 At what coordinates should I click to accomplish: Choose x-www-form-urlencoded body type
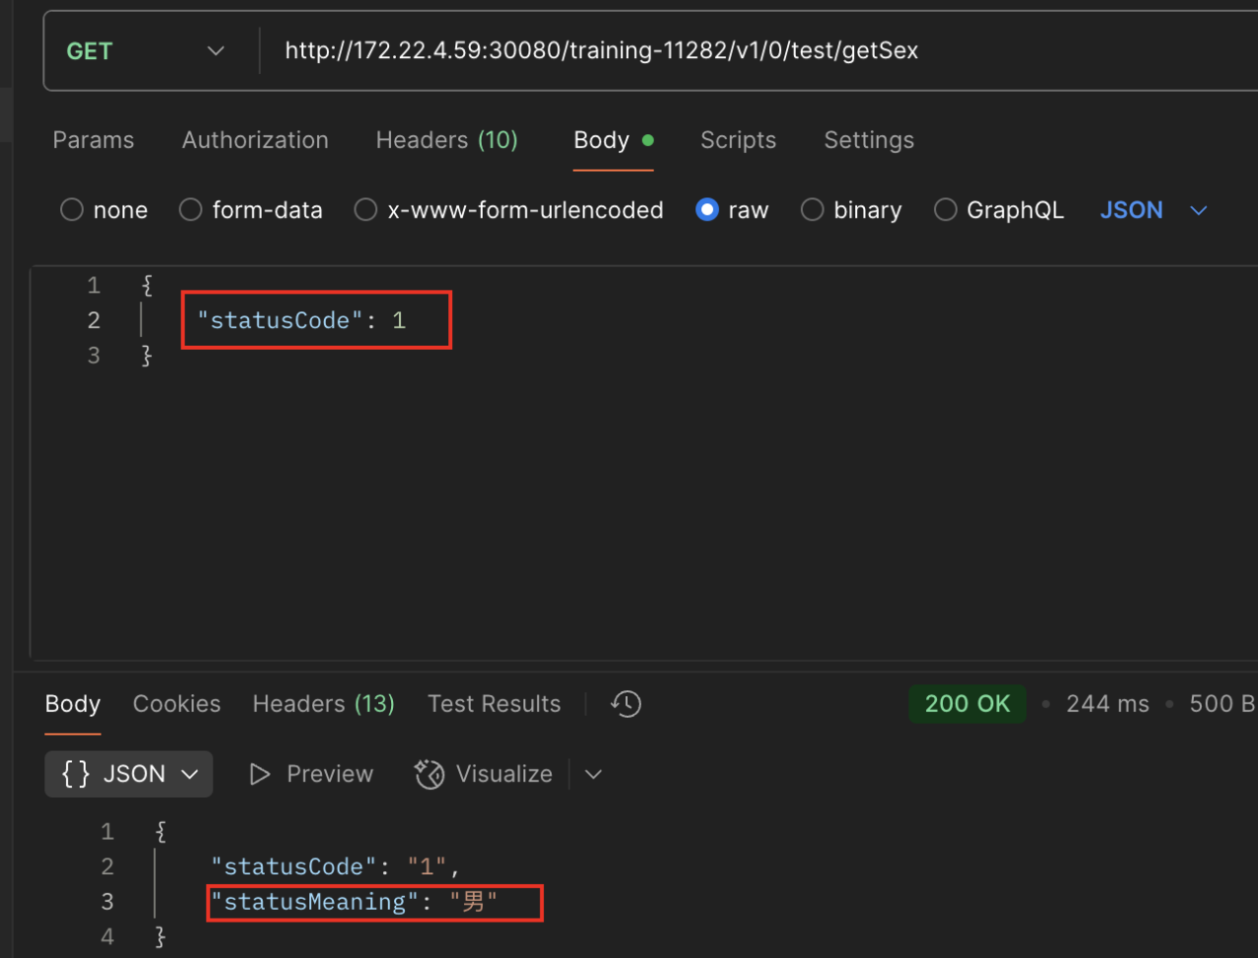[x=366, y=210]
